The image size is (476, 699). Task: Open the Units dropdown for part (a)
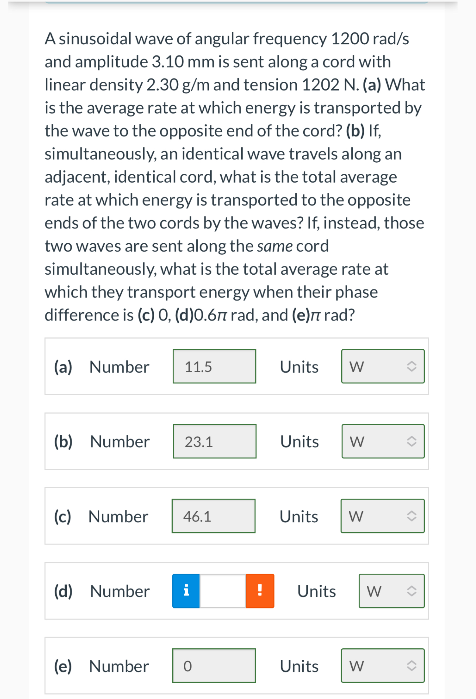pos(383,366)
